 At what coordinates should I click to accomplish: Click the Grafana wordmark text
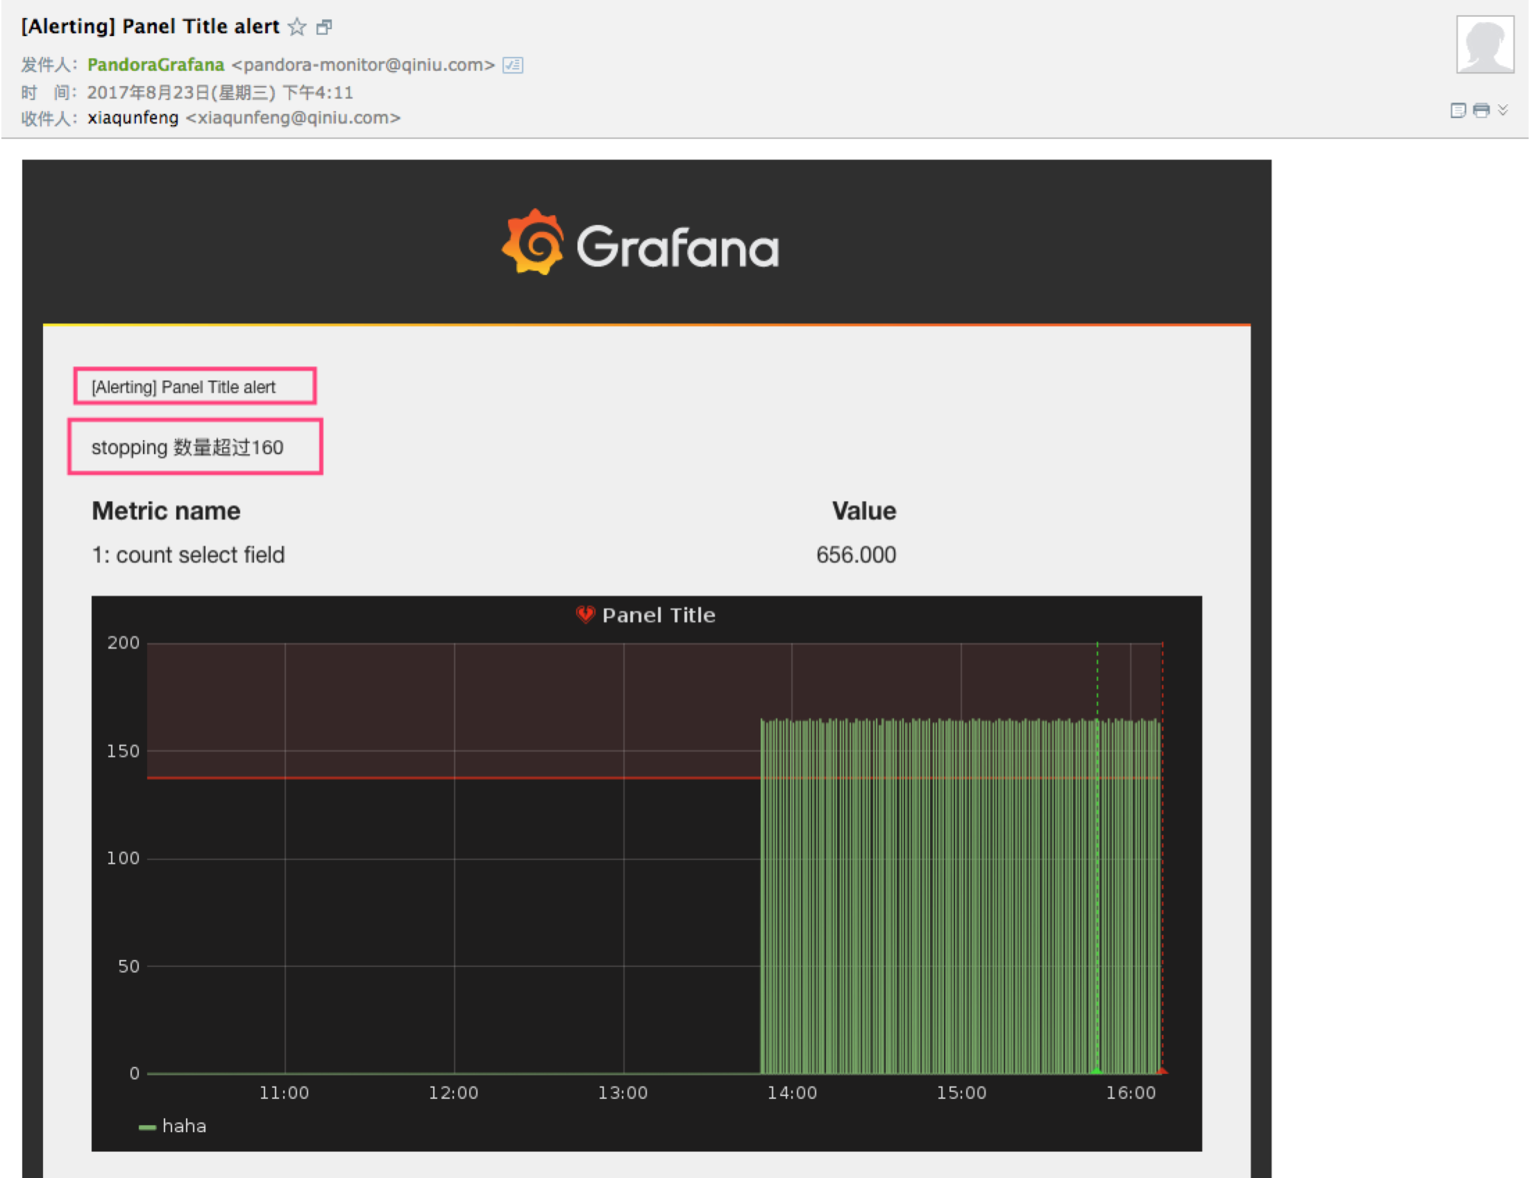point(677,246)
